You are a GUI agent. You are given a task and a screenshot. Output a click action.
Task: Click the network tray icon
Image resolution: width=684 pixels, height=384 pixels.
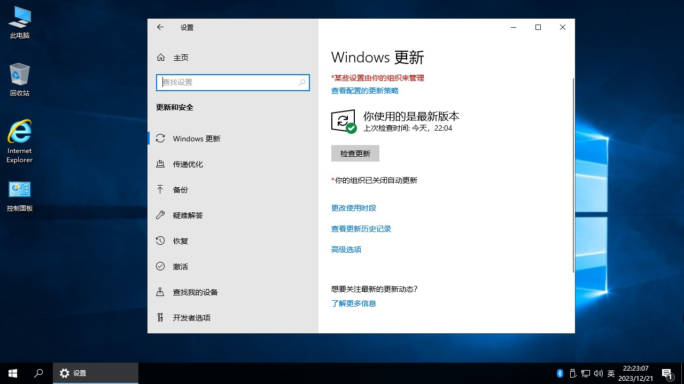pyautogui.click(x=586, y=373)
